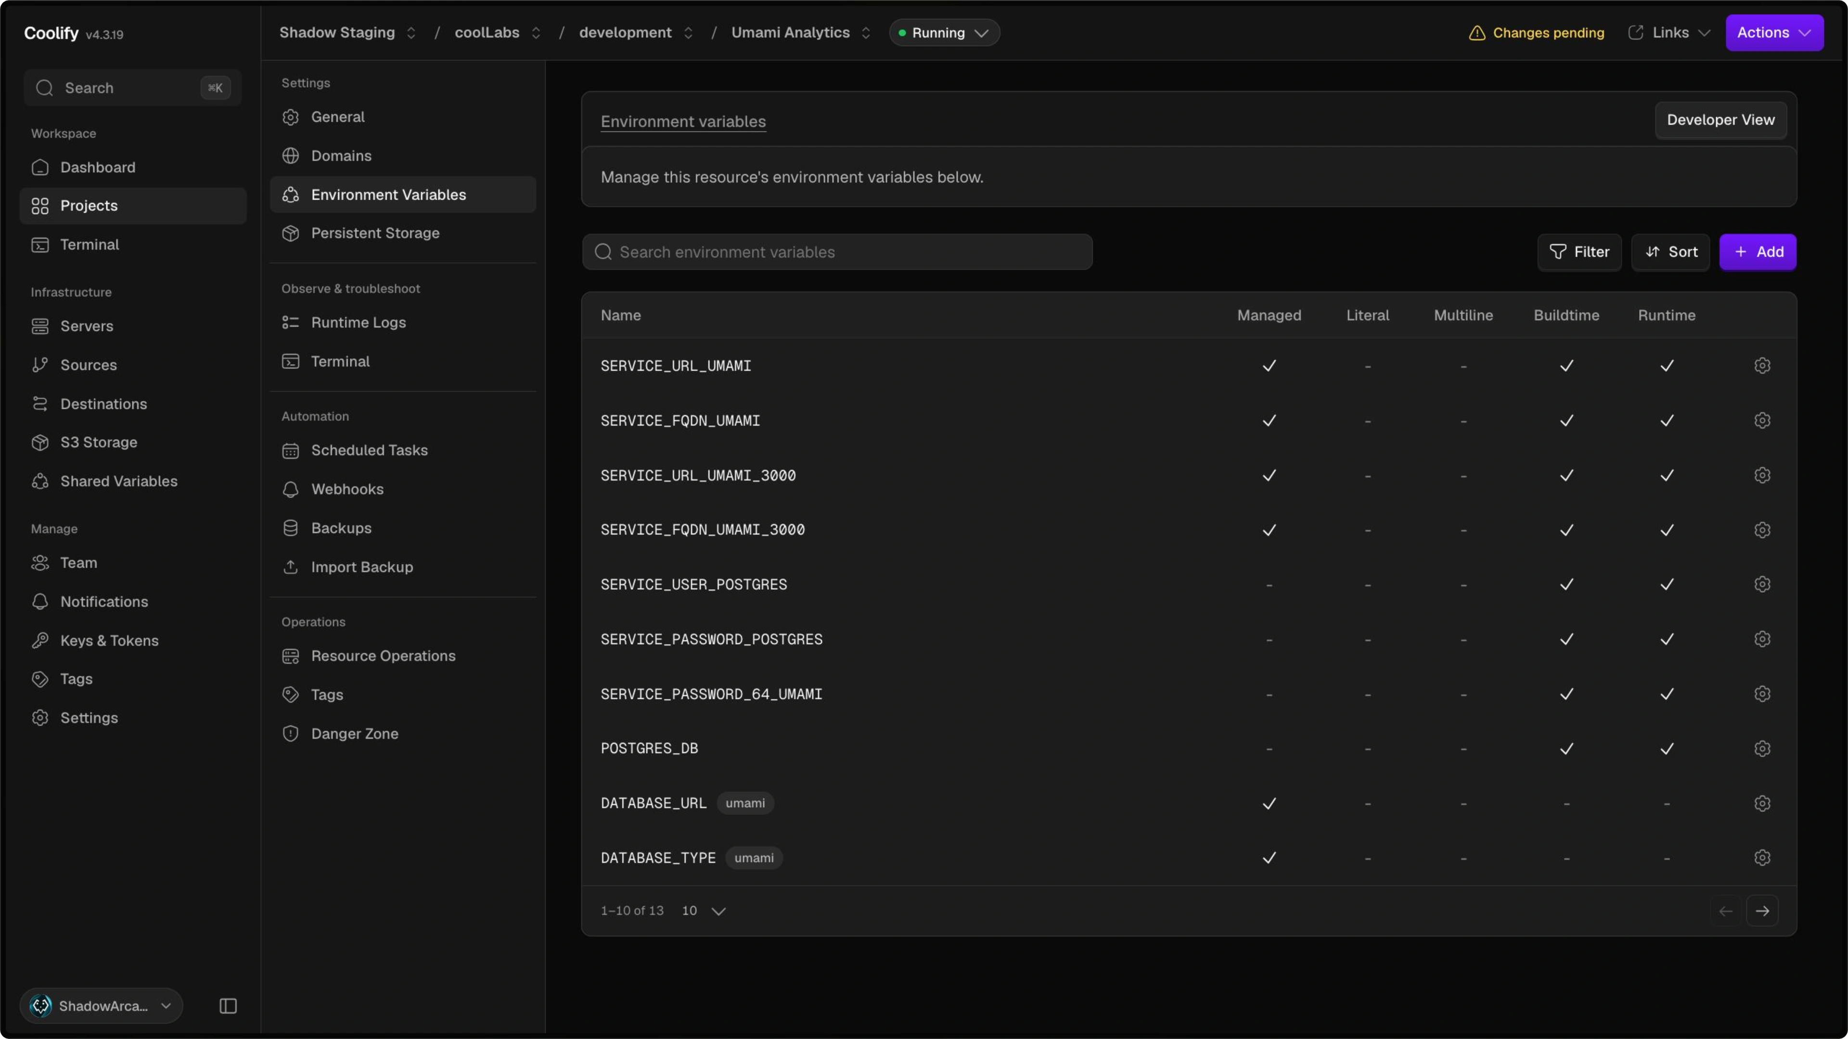Image resolution: width=1848 pixels, height=1039 pixels.
Task: Toggle Managed check for SERVICE_URL_UMAMI
Action: 1269,366
